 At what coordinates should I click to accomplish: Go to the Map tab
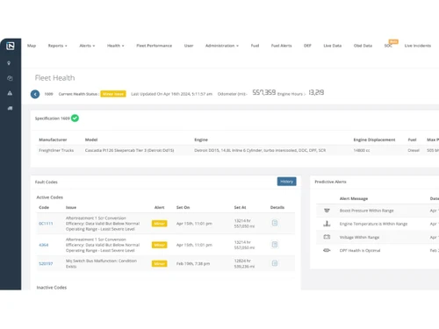pos(32,46)
